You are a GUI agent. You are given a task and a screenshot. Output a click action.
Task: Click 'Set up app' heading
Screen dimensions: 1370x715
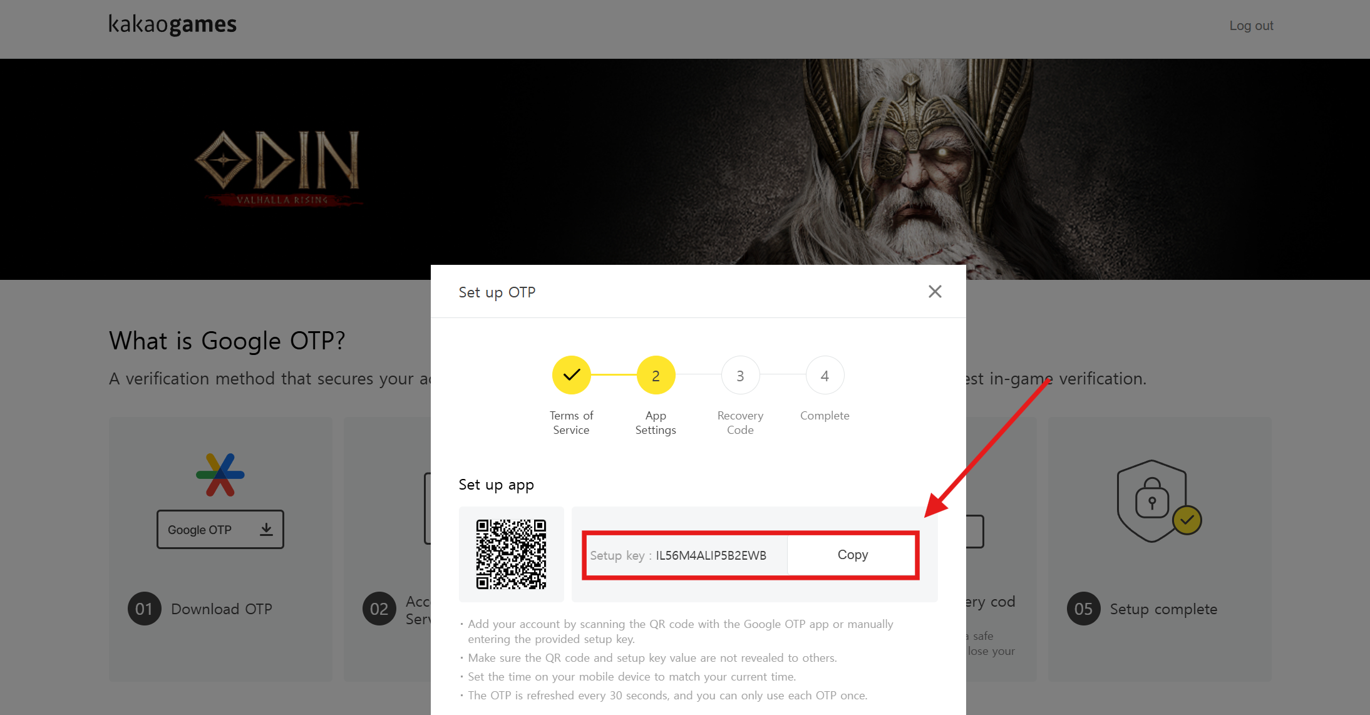pos(496,485)
